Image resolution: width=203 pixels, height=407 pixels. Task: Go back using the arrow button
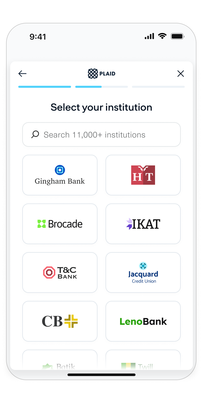(22, 74)
